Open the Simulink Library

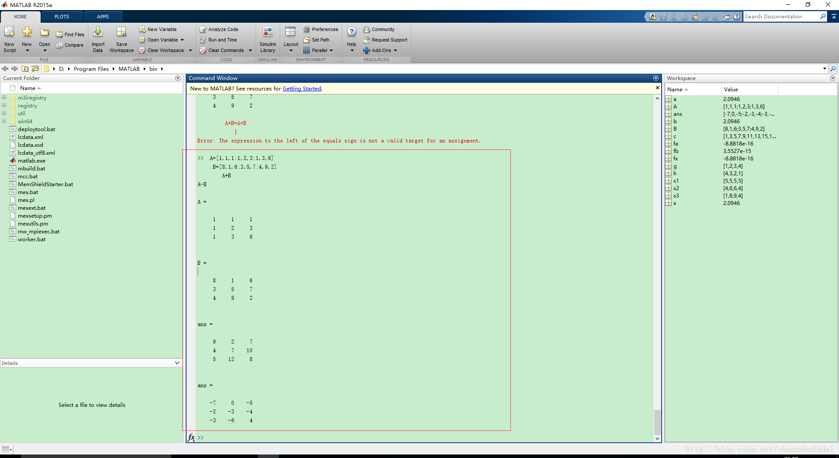click(268, 39)
